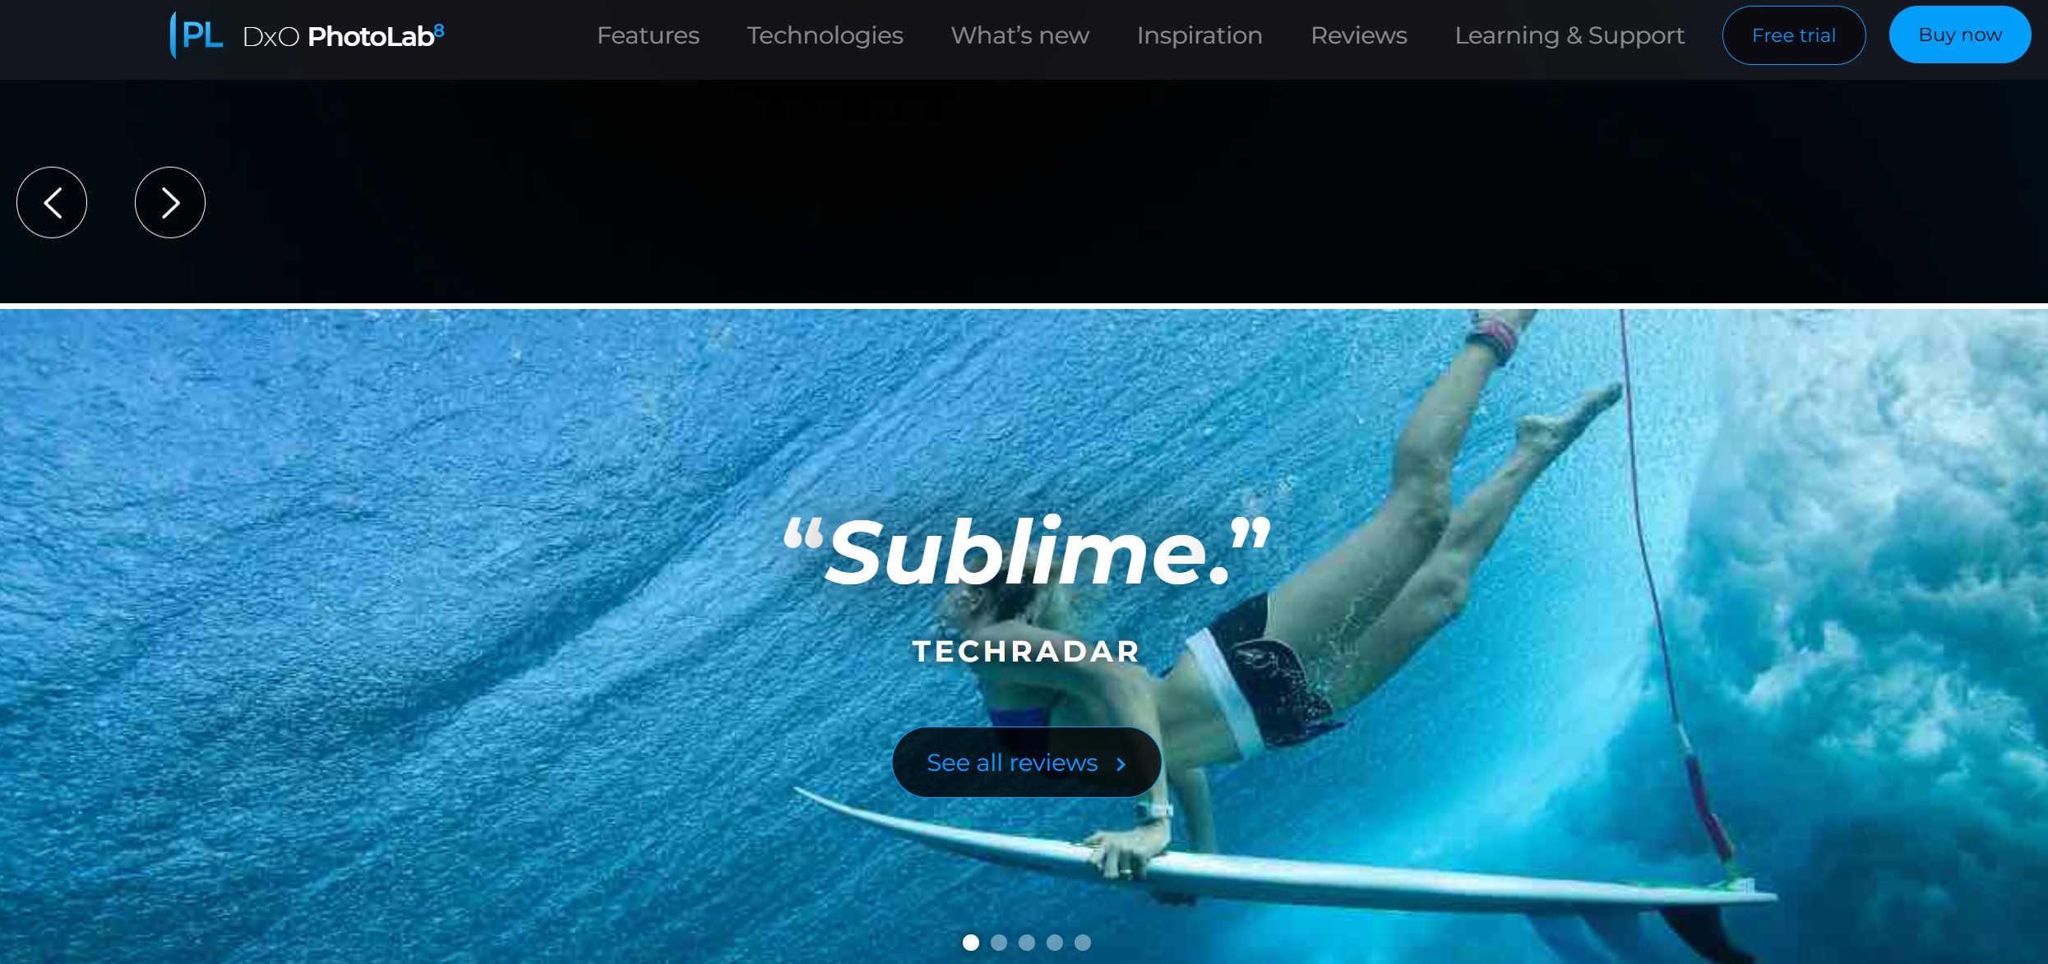The width and height of the screenshot is (2048, 964).
Task: Open the Features menu
Action: (x=648, y=35)
